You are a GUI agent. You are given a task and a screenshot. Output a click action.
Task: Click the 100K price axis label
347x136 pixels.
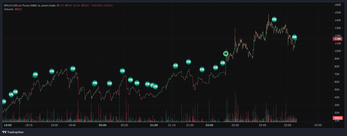338,51
